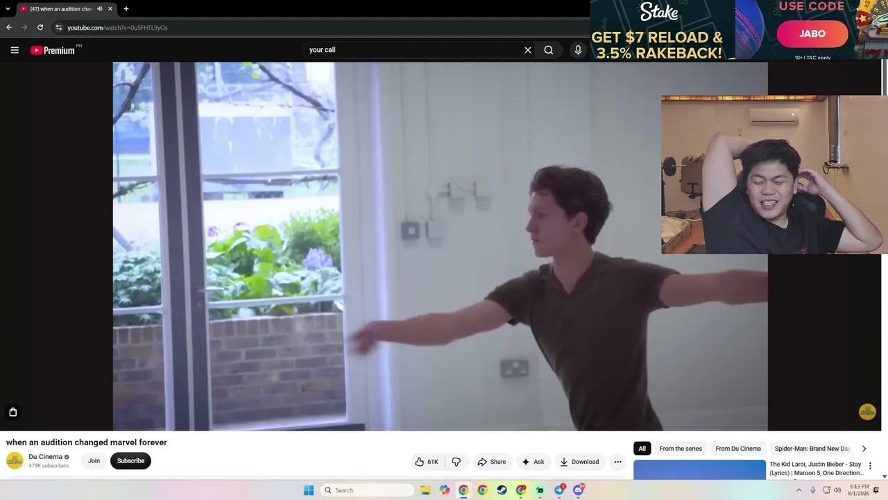Image resolution: width=888 pixels, height=500 pixels.
Task: Open options for The Kid Laroi video
Action: [x=870, y=466]
